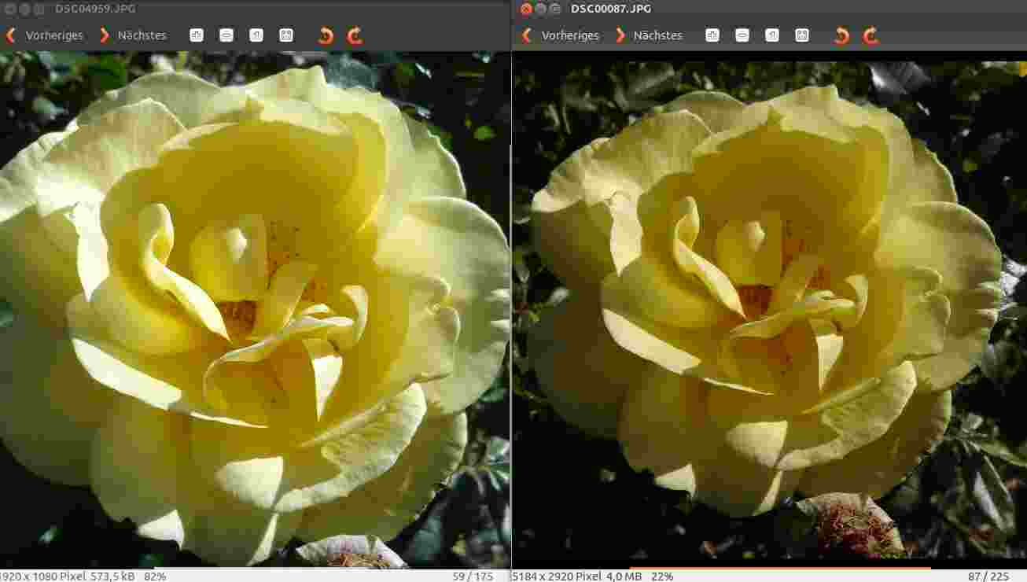The image size is (1027, 582).
Task: Click Vorheriges in the DSC00087.JPG window
Action: click(x=561, y=35)
